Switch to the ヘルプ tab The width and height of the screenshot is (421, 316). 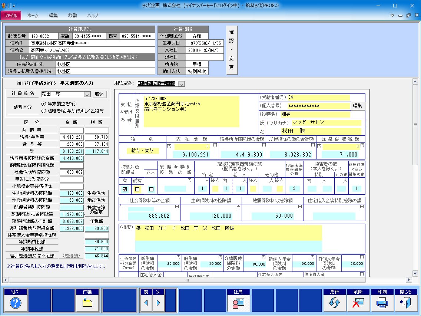click(x=93, y=15)
